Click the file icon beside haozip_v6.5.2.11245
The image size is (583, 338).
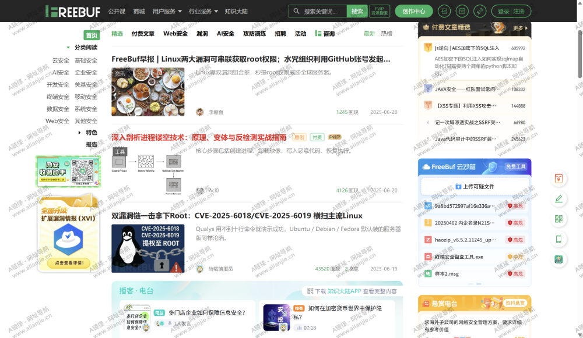click(428, 240)
